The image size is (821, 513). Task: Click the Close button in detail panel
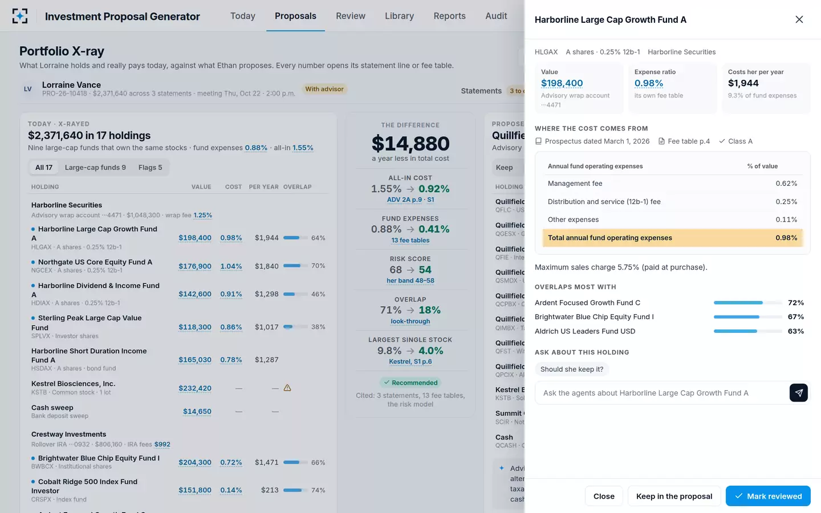604,496
